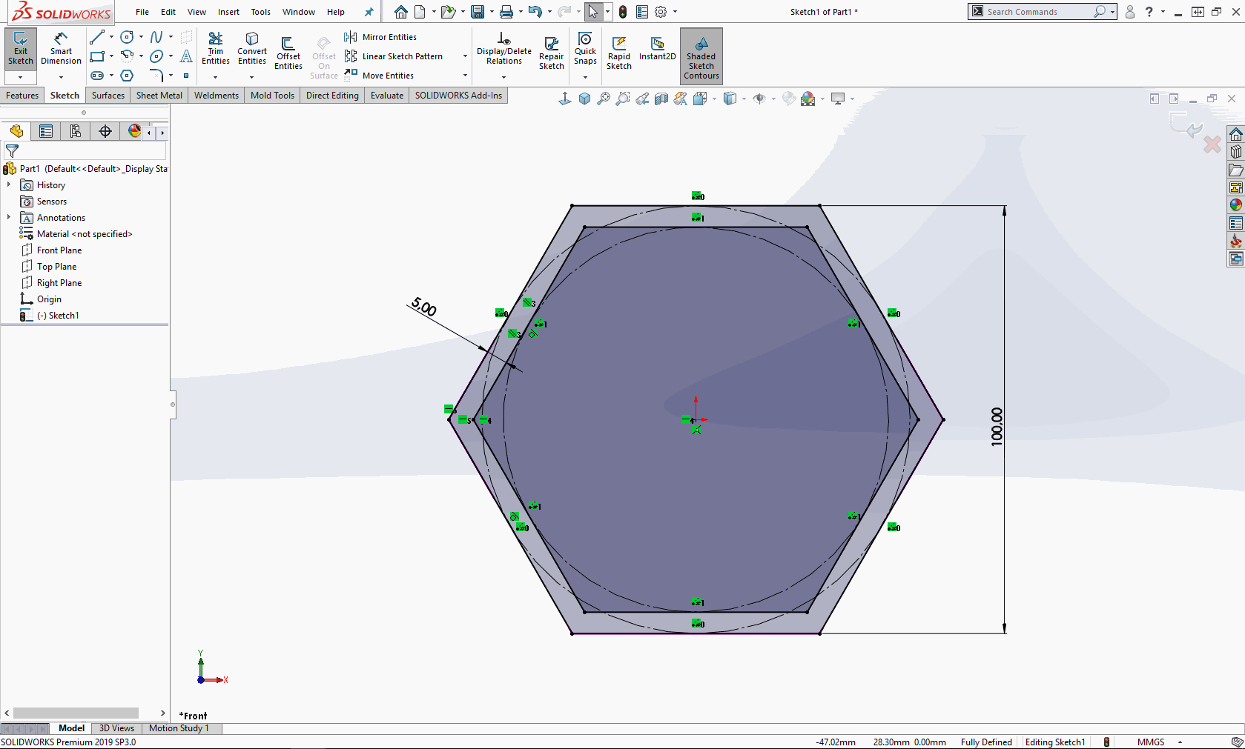Click the Convert Entities icon
This screenshot has width=1245, height=749.
point(252,49)
